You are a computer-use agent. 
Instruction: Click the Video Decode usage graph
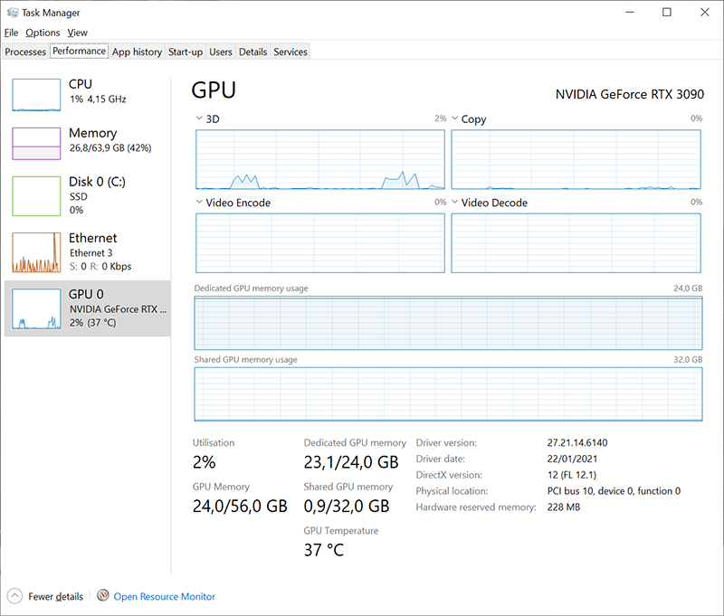coord(576,242)
